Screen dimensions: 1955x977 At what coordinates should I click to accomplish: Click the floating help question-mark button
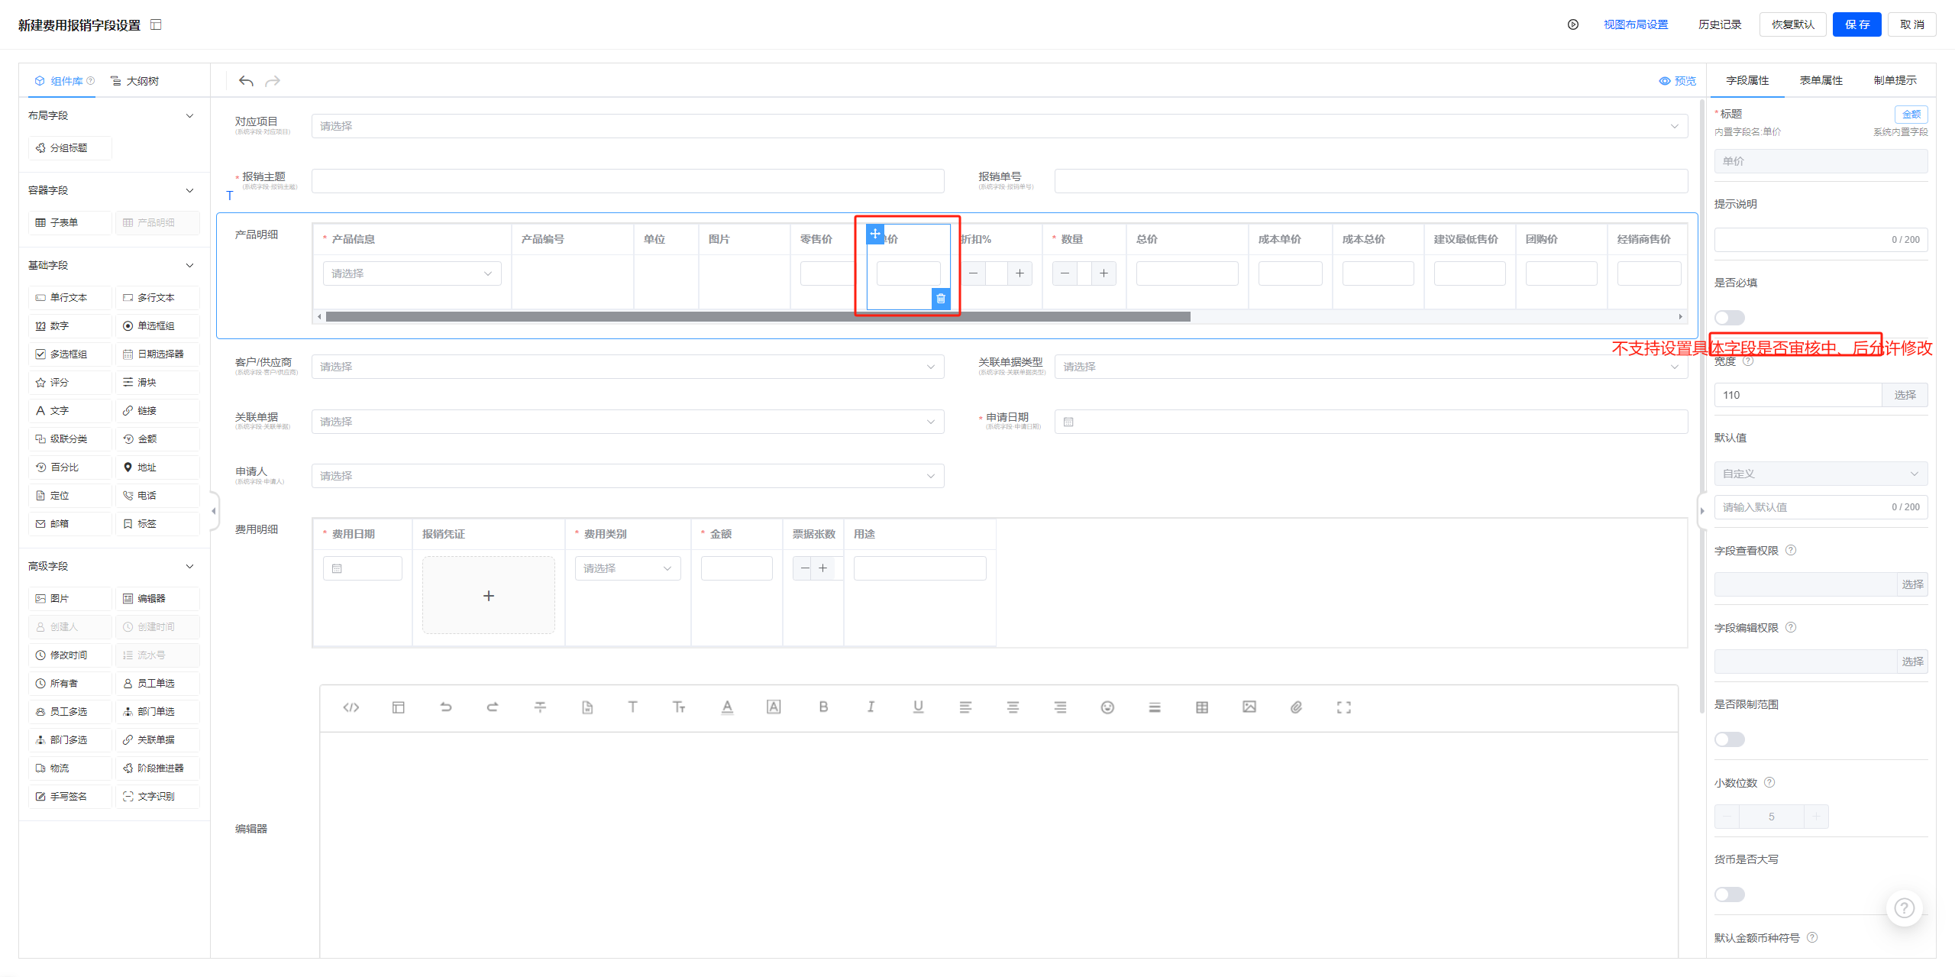[1905, 907]
